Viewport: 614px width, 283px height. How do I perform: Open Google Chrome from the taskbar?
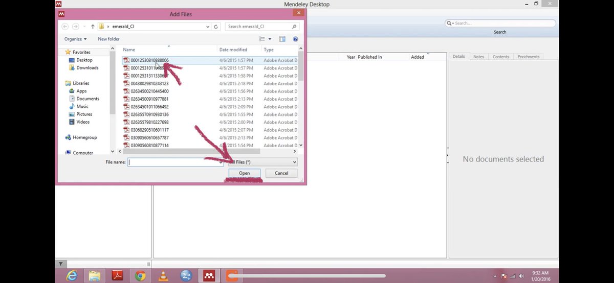[140, 276]
